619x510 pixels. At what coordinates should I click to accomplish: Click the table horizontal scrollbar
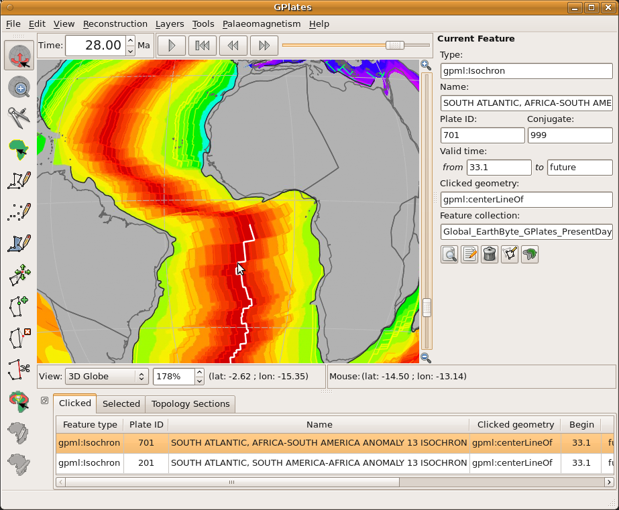pyautogui.click(x=232, y=482)
